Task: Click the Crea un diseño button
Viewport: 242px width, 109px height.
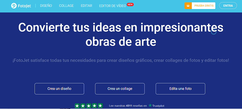Action: coord(59,89)
